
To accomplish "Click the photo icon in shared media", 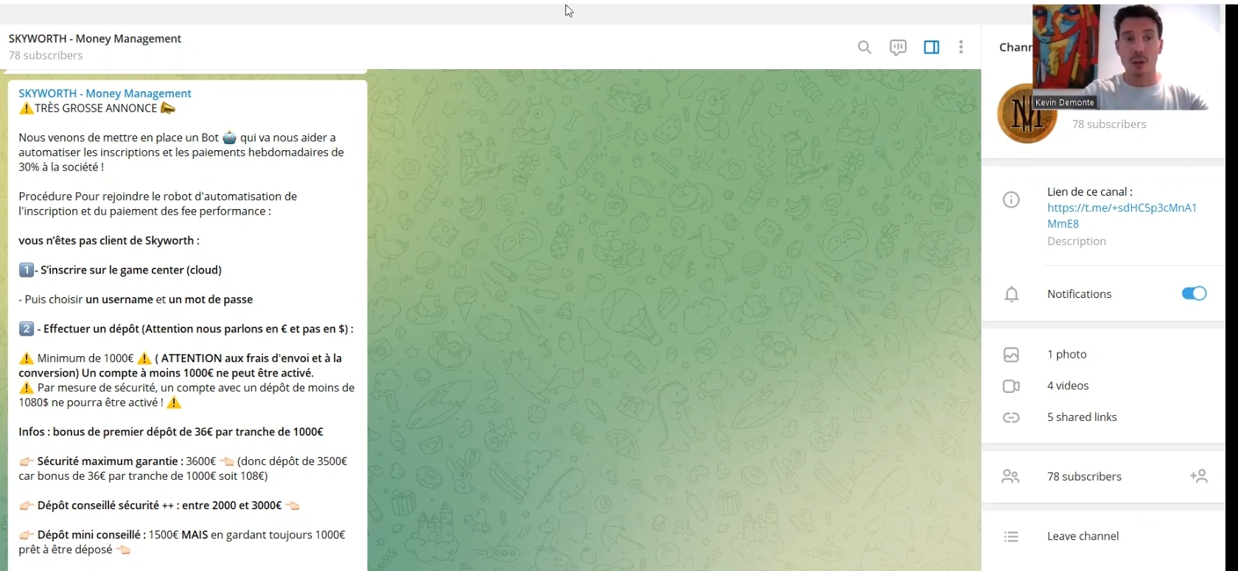I will click(1011, 355).
